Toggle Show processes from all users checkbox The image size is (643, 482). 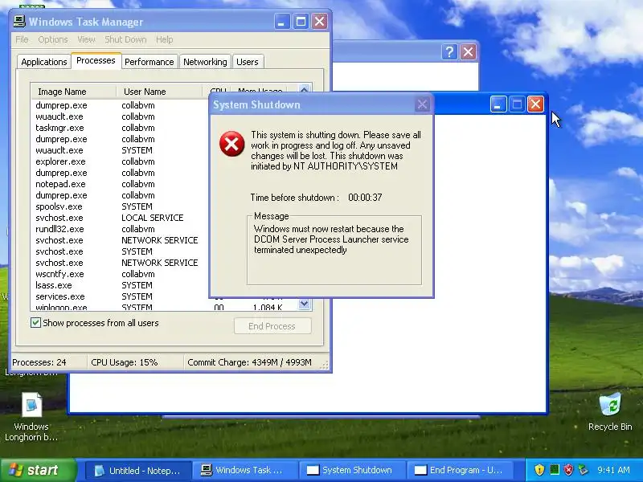coord(35,323)
